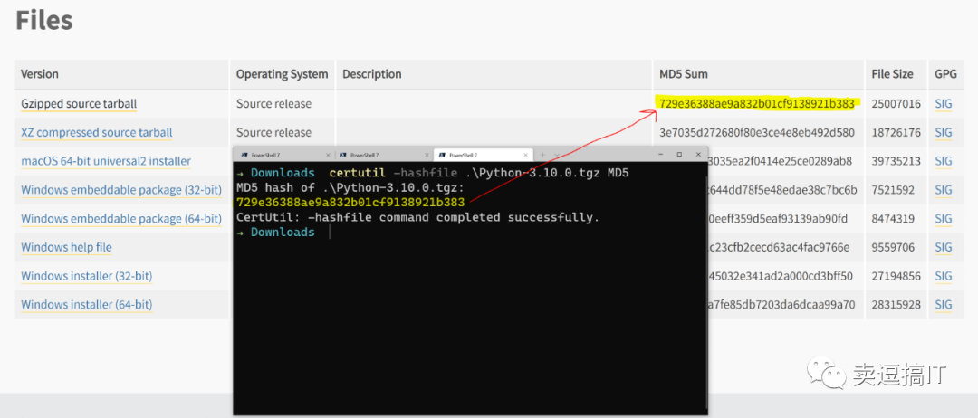The height and width of the screenshot is (418, 978).
Task: Open SIG link for Windows installer 64-bit row
Action: 944,305
